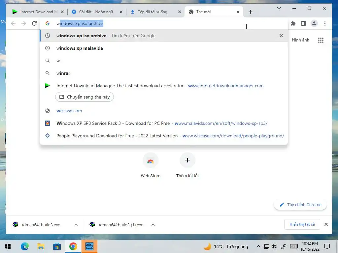Open Chrome's three-dot menu
Image resolution: width=338 pixels, height=253 pixels.
point(325,23)
